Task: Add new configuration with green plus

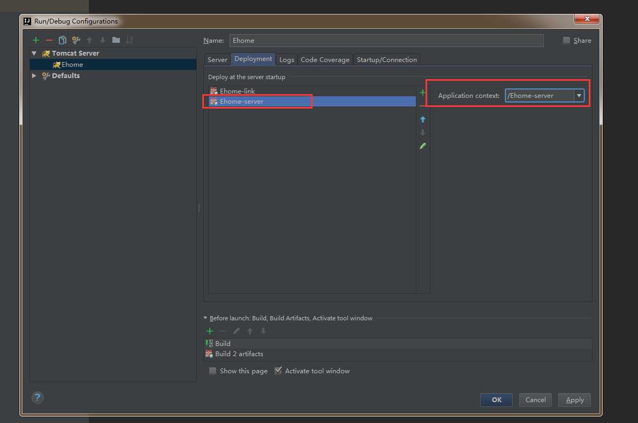Action: 36,40
